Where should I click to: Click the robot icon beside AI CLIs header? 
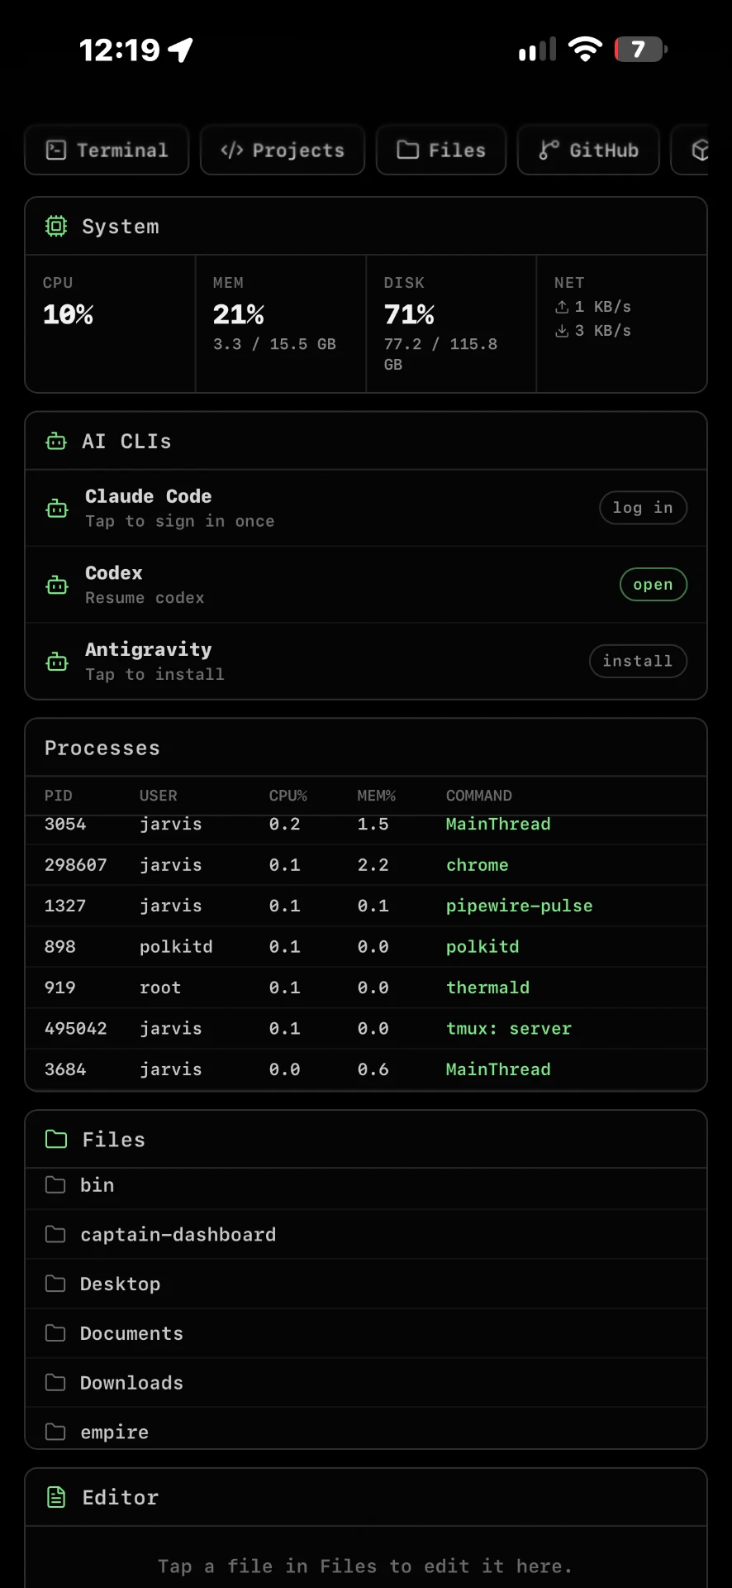pos(56,441)
